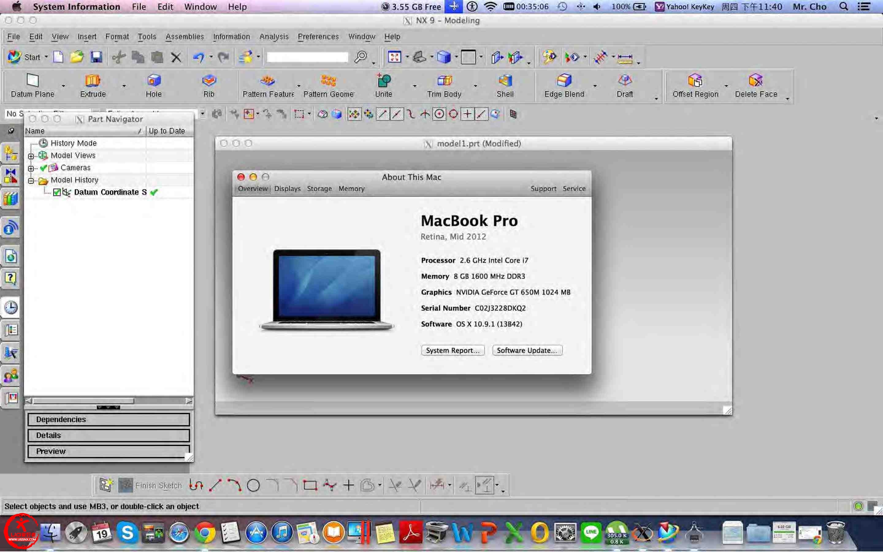883x552 pixels.
Task: Toggle the snap intersection plus icon
Action: 467,114
